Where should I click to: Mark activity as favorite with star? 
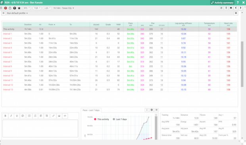tap(19, 8)
